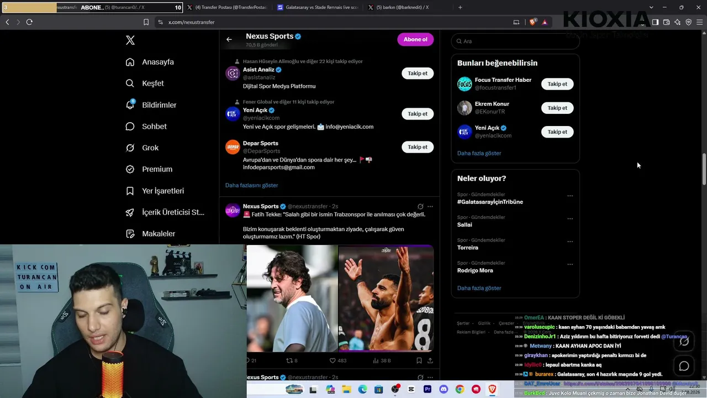Click Daha fazla göster under Neler oluyor
Screen dimensions: 707x398
tap(479, 288)
